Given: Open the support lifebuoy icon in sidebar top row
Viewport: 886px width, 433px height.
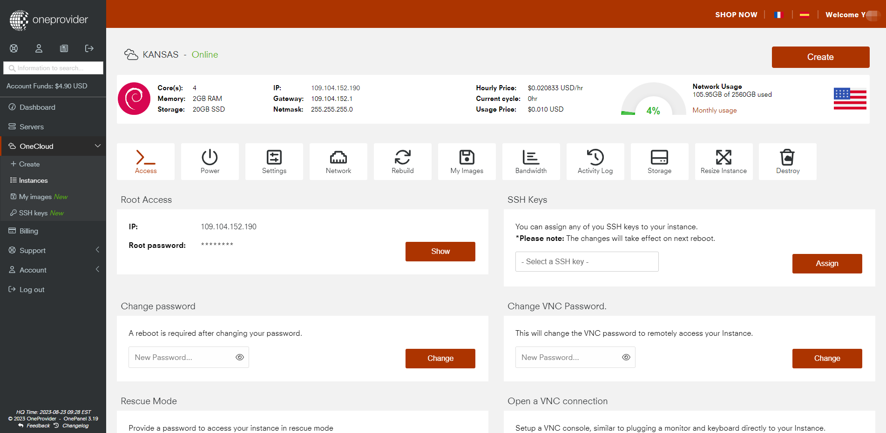Looking at the screenshot, I should (x=14, y=48).
